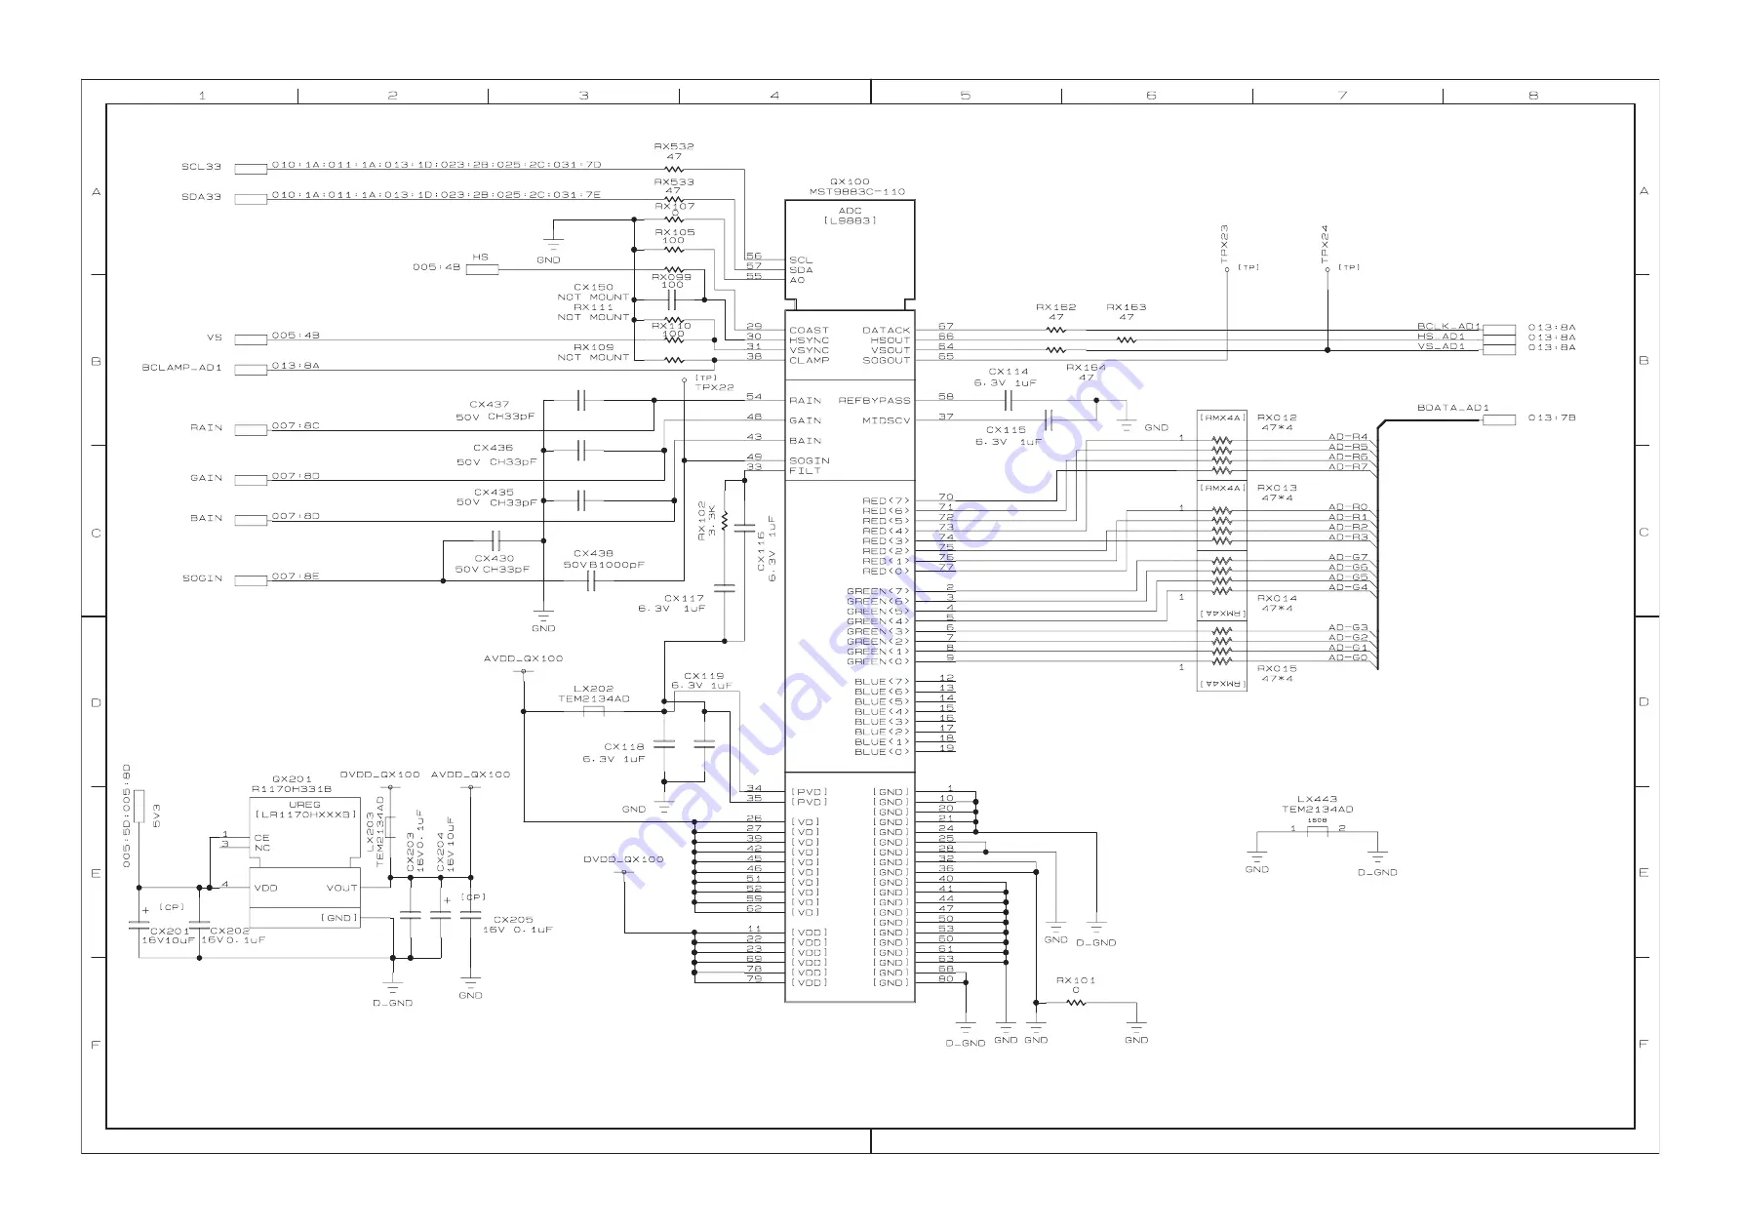Select capacitor designator CX438
Screen dimensions: 1743x1232
(593, 553)
